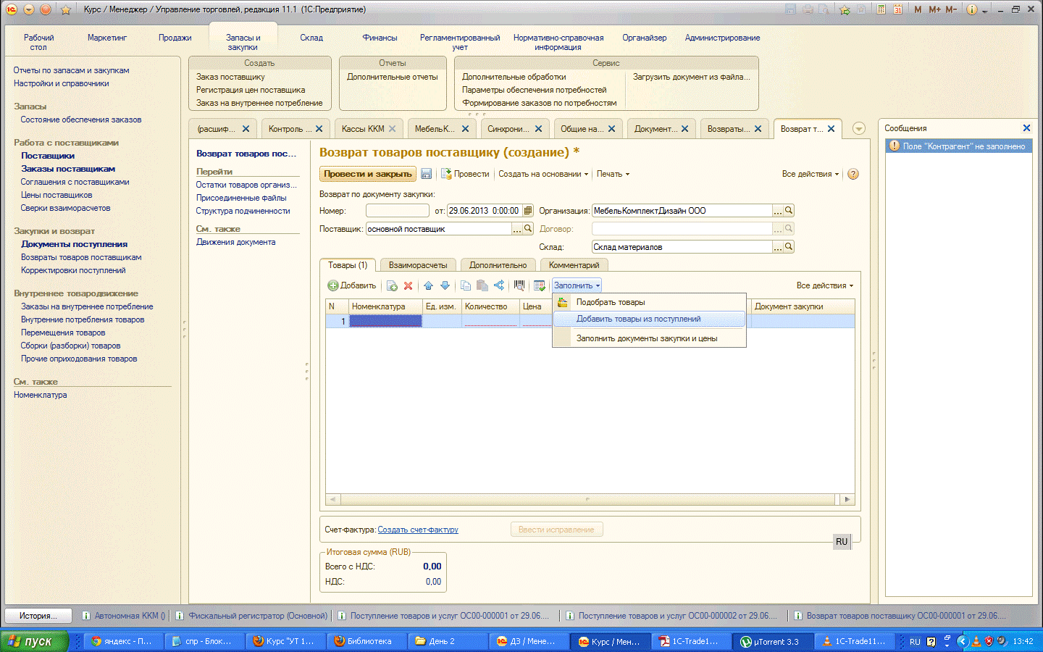
Task: Click the ellipsis selector for Поставщик
Action: [517, 229]
